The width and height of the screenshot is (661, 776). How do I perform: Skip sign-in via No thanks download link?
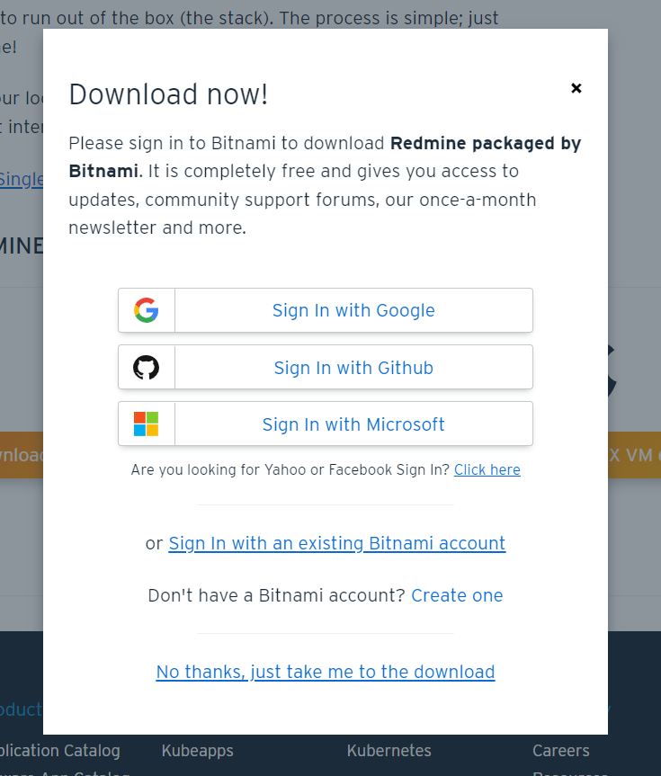click(x=326, y=672)
